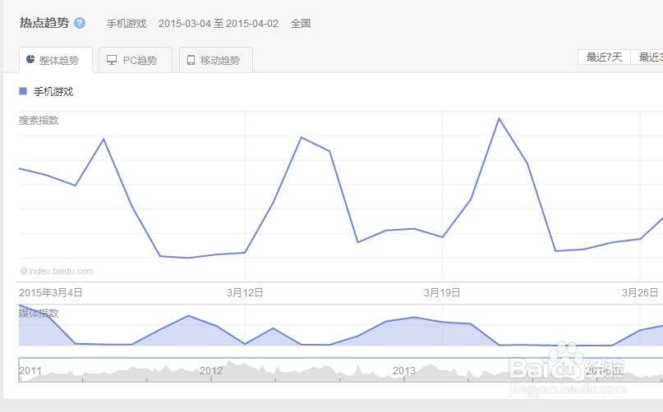Click the help question mark icon

(80, 23)
